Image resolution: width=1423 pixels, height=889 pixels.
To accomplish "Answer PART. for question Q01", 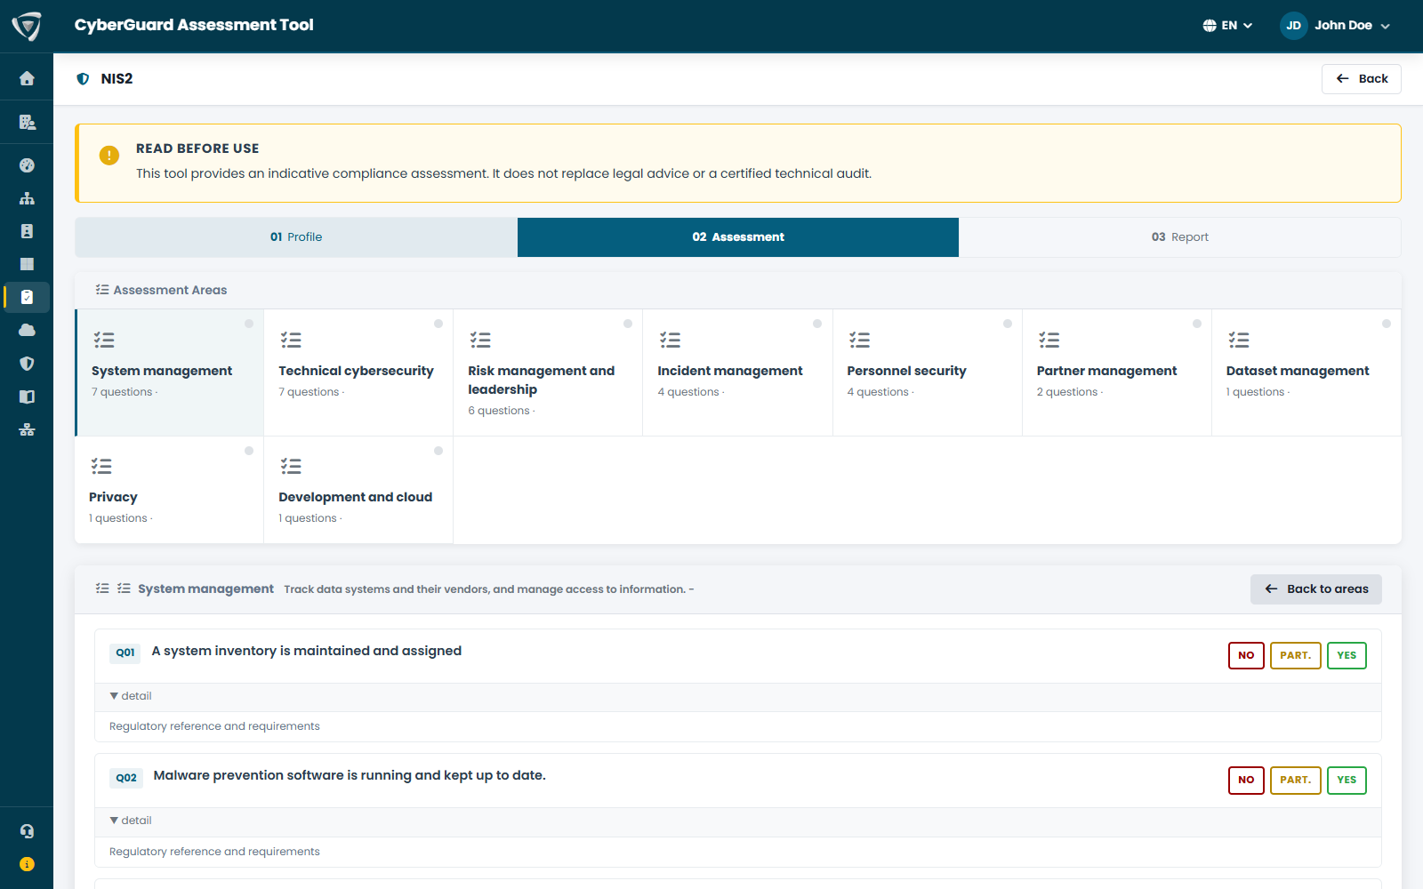I will (x=1295, y=655).
